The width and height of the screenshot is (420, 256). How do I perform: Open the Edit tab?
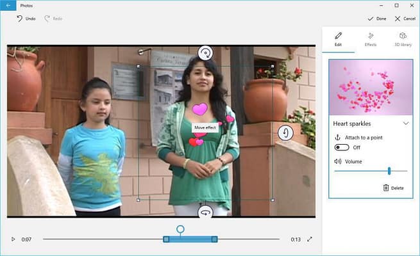(339, 38)
